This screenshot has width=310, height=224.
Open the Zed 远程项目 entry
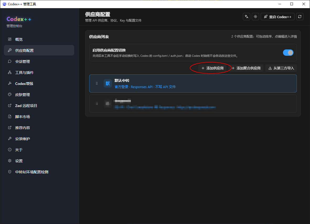click(x=39, y=105)
